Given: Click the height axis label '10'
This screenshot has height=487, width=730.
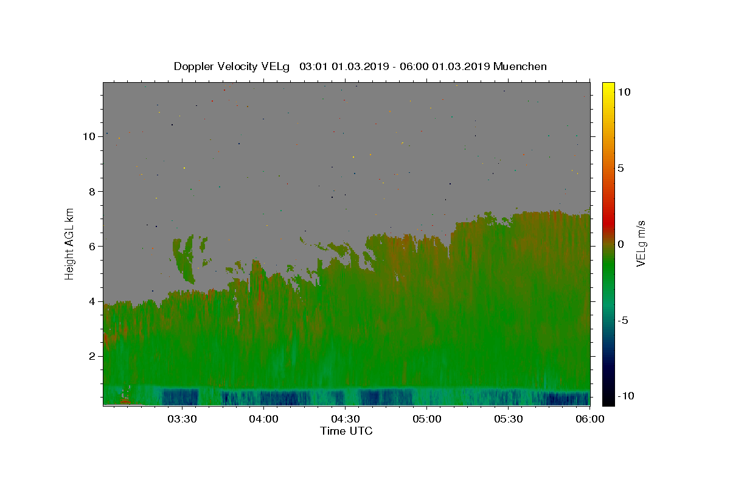Looking at the screenshot, I should [89, 136].
